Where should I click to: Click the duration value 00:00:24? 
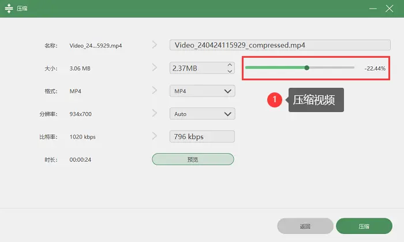point(80,159)
